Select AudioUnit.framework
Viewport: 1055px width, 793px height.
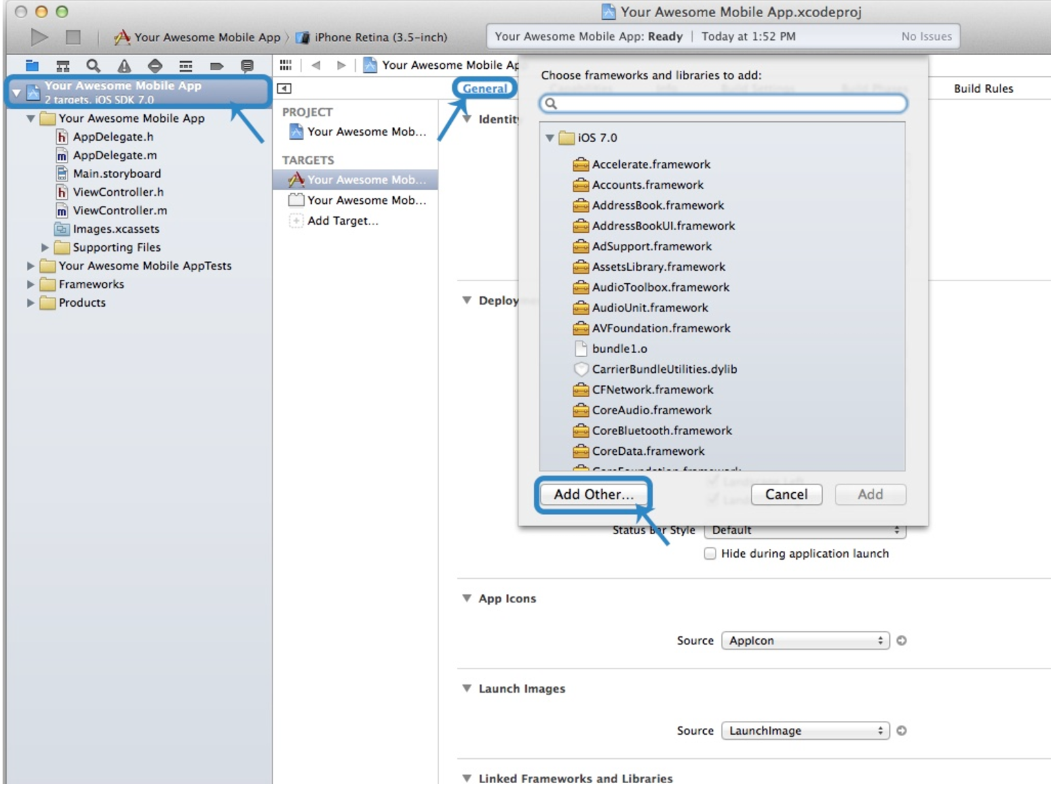pos(651,307)
